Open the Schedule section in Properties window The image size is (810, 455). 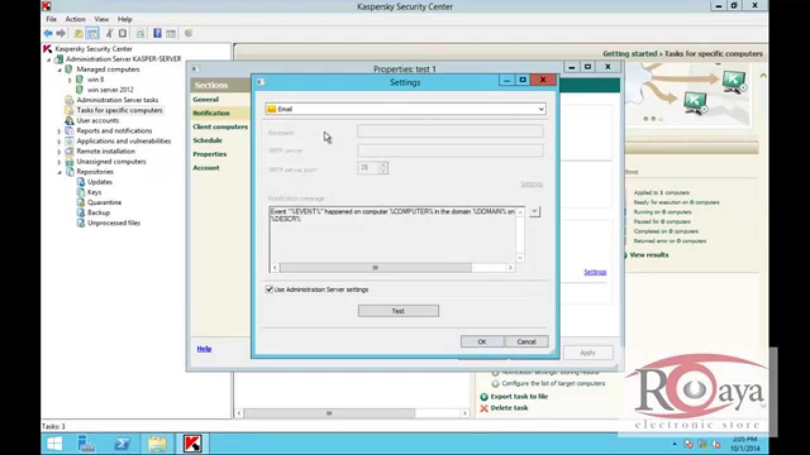tap(208, 140)
